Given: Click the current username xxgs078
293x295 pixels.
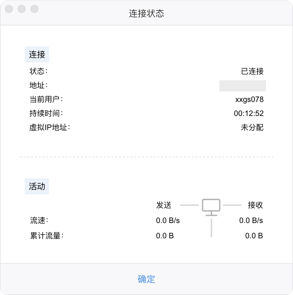Looking at the screenshot, I should click(x=249, y=99).
